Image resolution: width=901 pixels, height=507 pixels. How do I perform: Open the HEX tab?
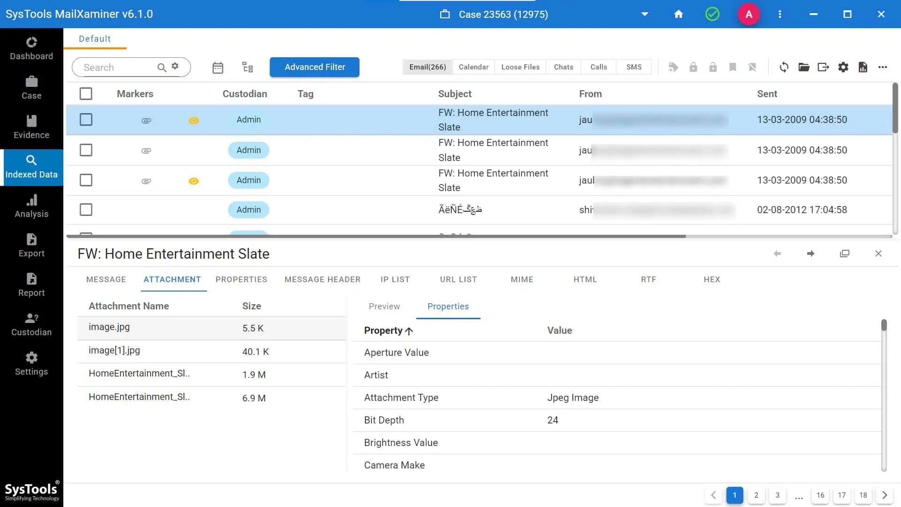click(x=712, y=279)
